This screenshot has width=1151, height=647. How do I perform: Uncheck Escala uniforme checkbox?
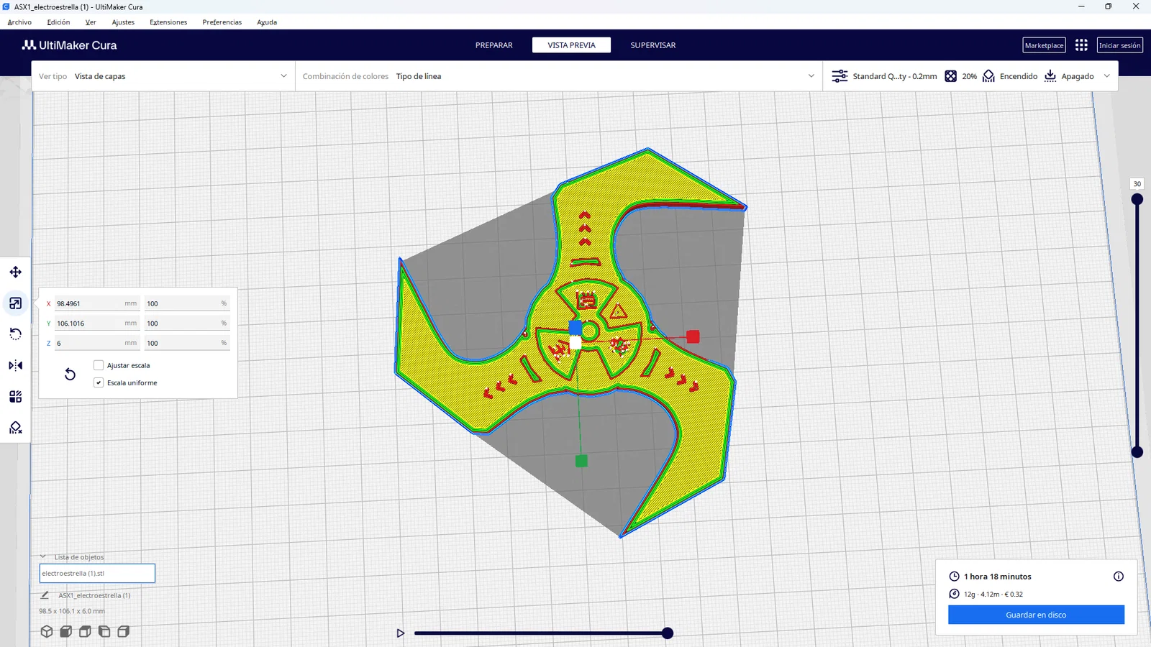coord(99,382)
